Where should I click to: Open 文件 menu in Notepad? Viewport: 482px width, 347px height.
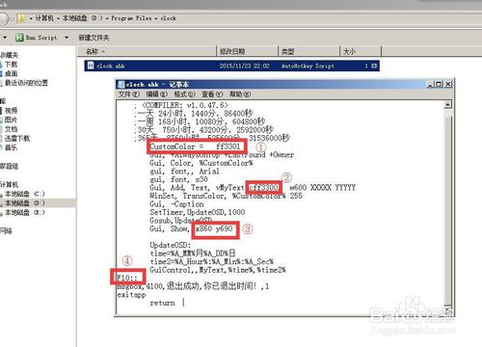point(129,94)
